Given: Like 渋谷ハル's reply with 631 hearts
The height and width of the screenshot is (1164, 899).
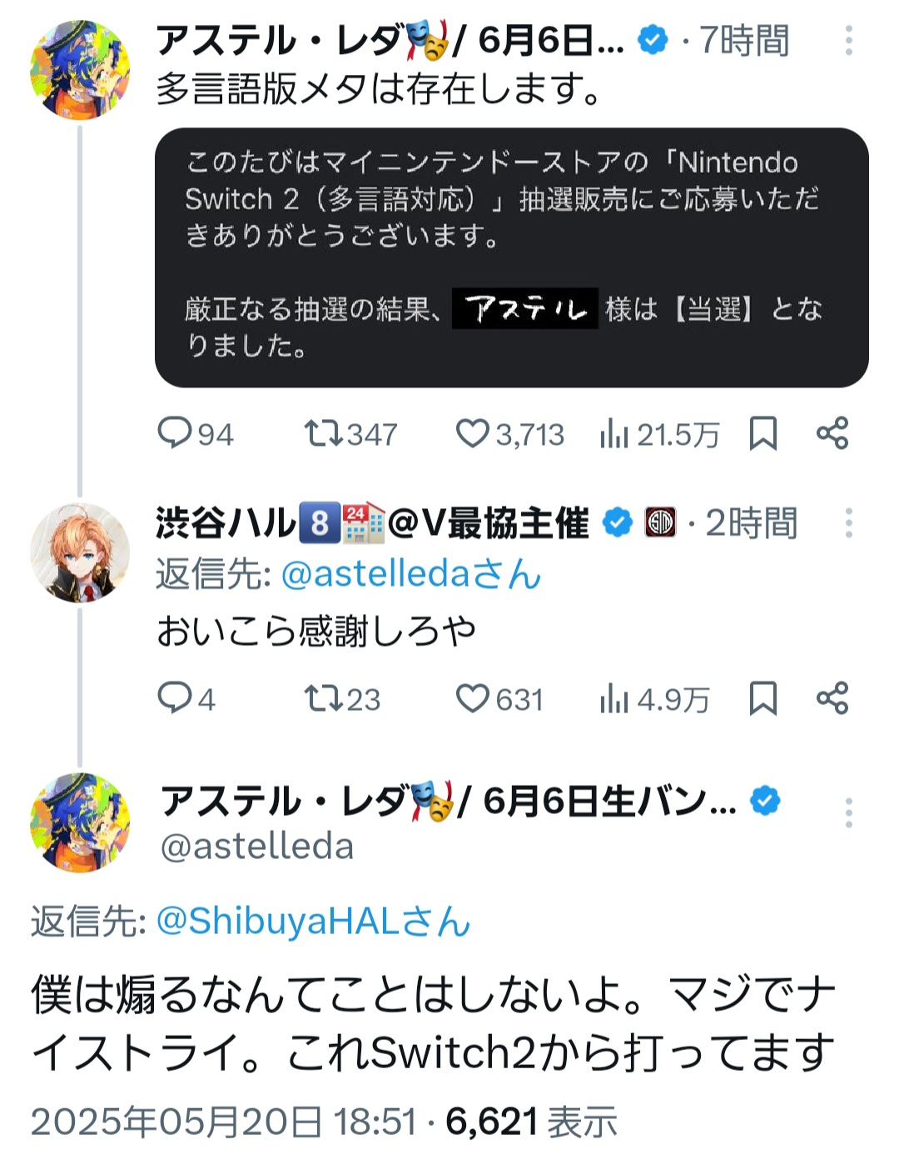Looking at the screenshot, I should [x=499, y=698].
